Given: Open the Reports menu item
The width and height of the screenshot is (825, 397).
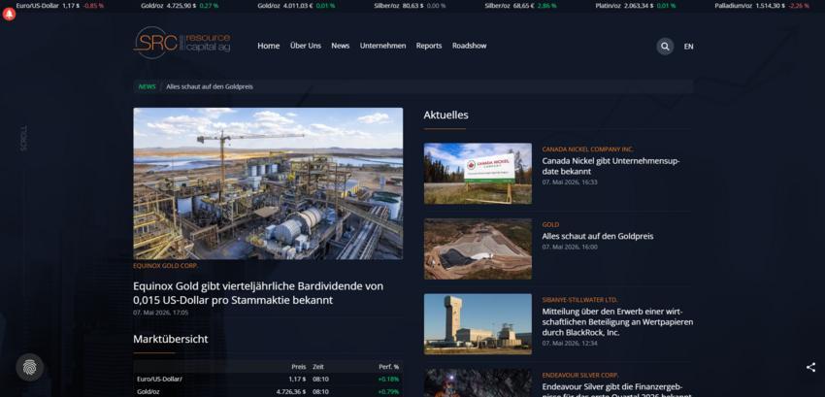Looking at the screenshot, I should pos(429,46).
